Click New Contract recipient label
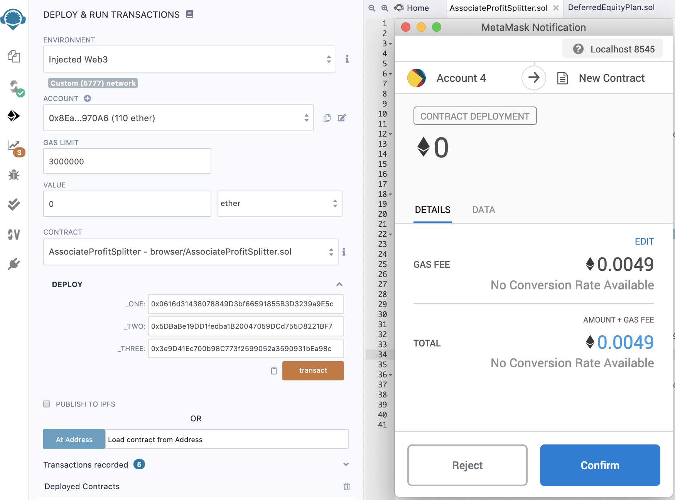 pos(612,78)
